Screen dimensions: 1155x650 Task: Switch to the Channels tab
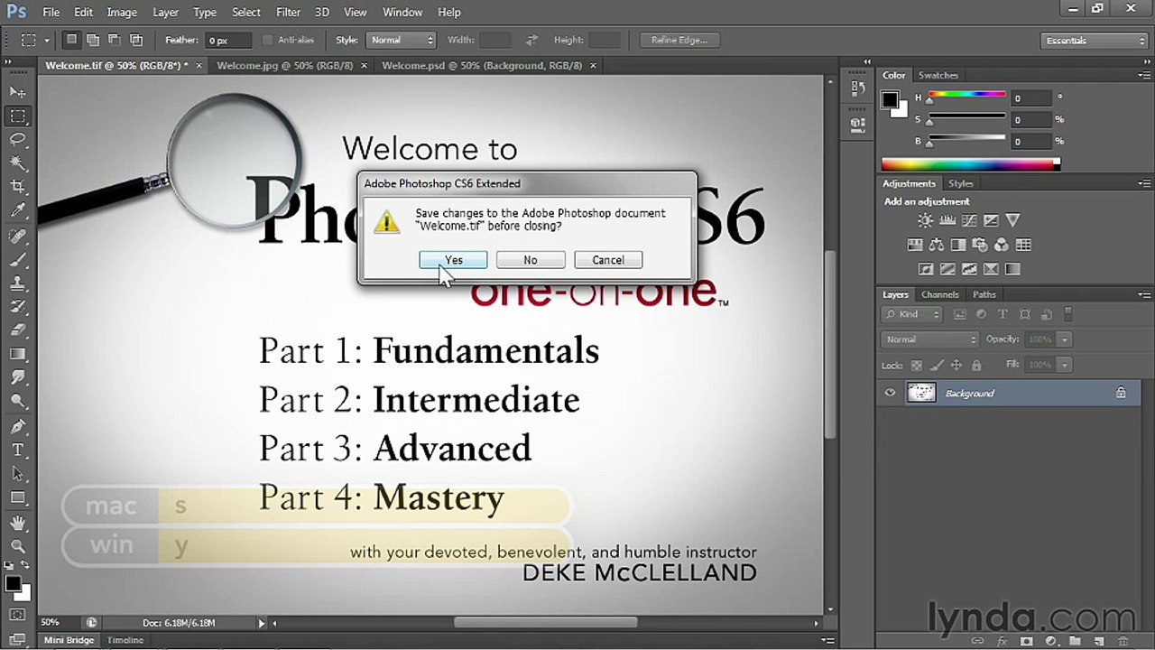click(x=939, y=294)
